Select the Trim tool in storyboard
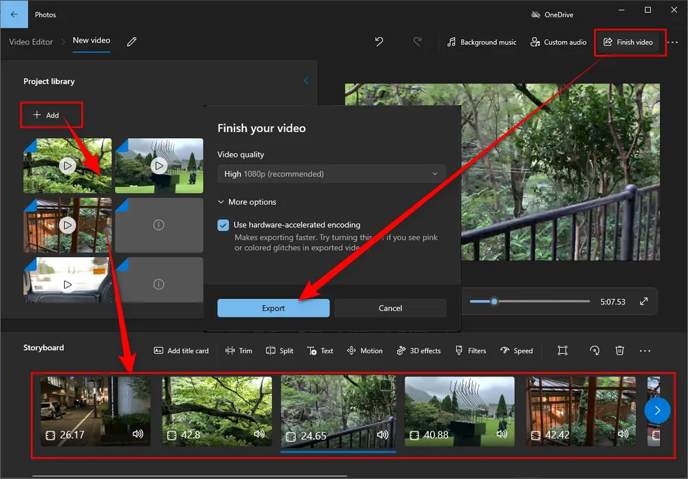Screen dimensions: 688x479 pos(239,350)
